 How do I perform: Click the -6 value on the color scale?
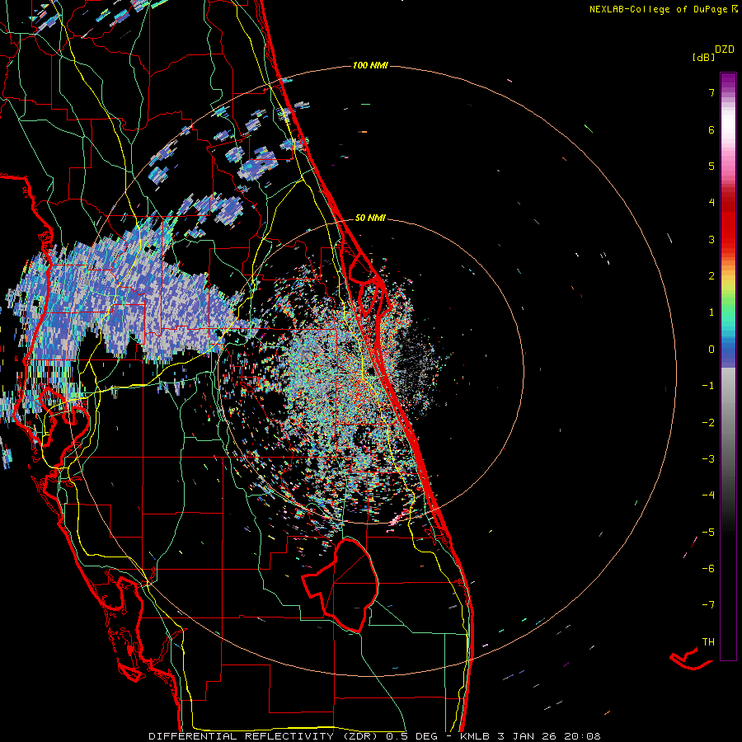(708, 569)
